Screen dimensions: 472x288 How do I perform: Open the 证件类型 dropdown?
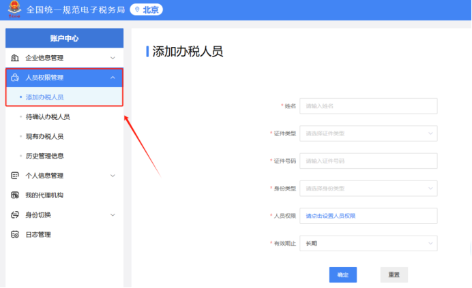(368, 133)
